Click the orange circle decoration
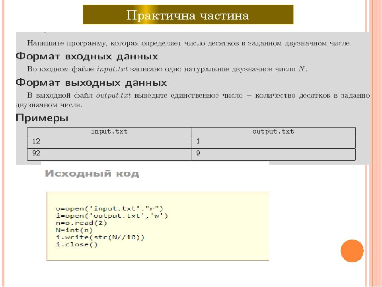 click(352, 250)
